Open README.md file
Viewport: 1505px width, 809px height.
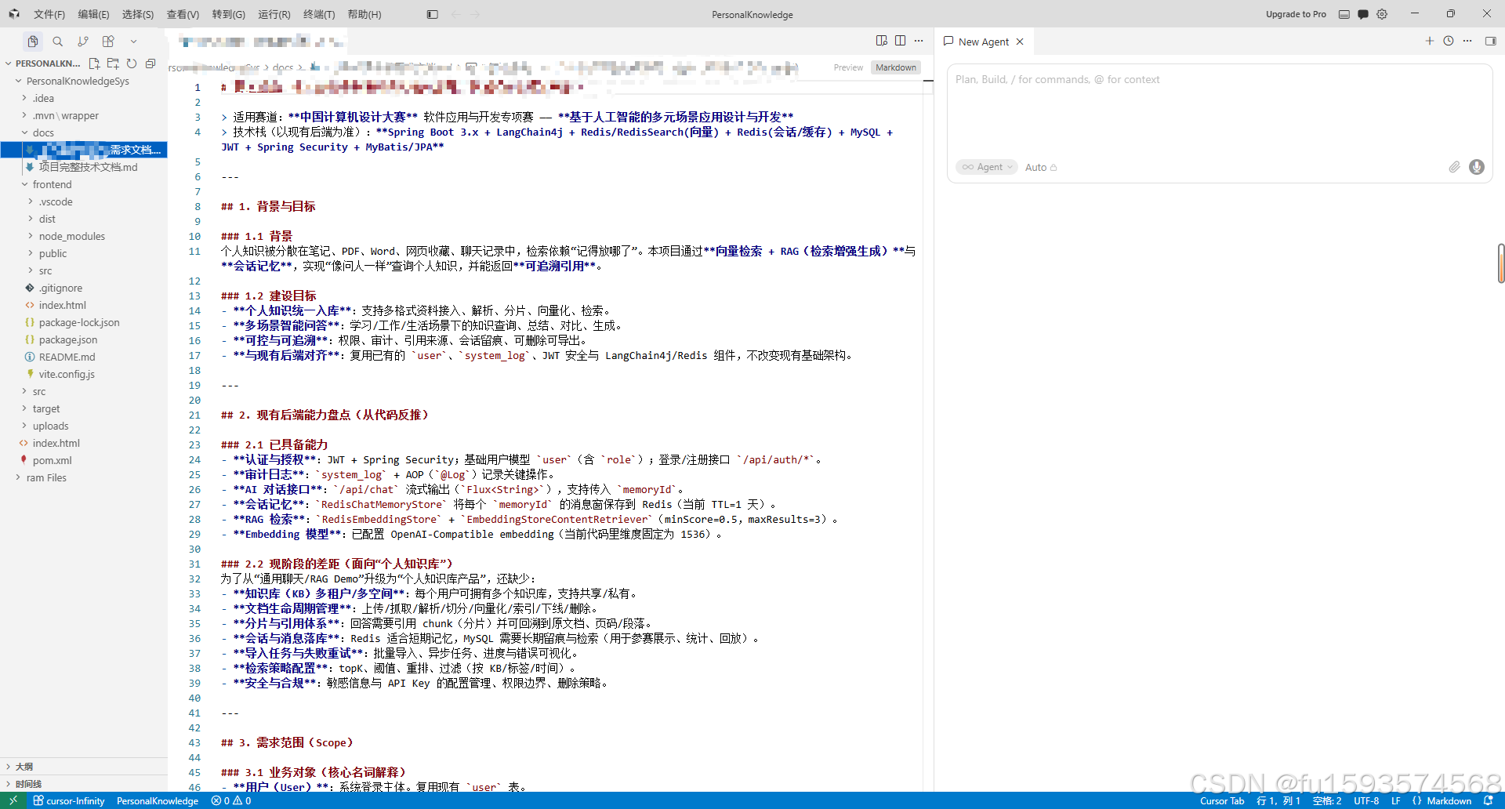[84, 357]
